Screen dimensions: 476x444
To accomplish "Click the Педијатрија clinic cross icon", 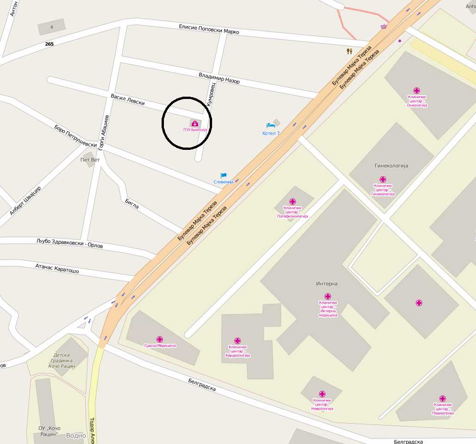I will 443,399.
